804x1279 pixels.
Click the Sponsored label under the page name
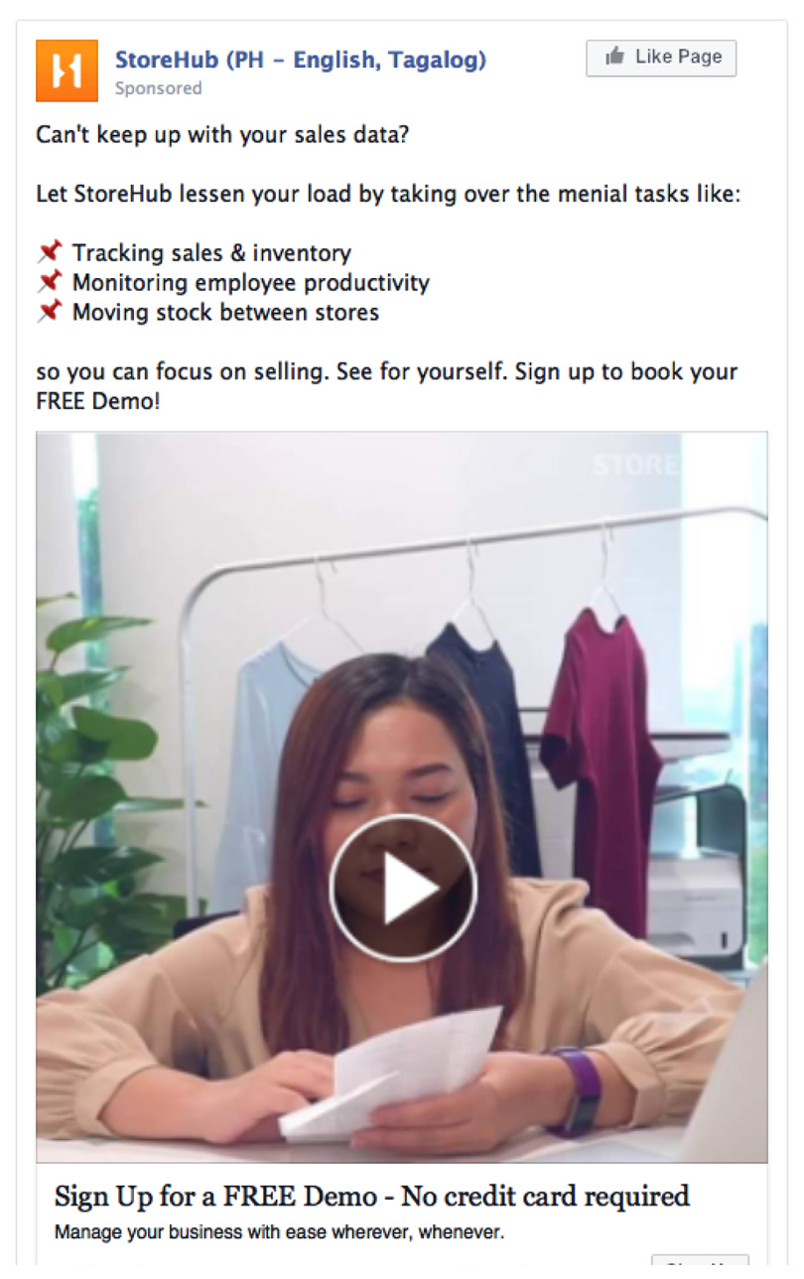(158, 88)
